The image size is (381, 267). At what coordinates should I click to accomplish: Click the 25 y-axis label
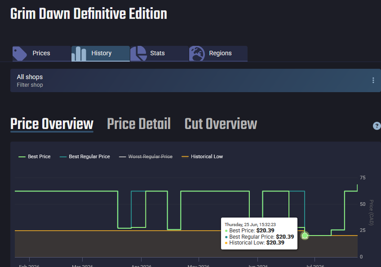click(x=363, y=230)
